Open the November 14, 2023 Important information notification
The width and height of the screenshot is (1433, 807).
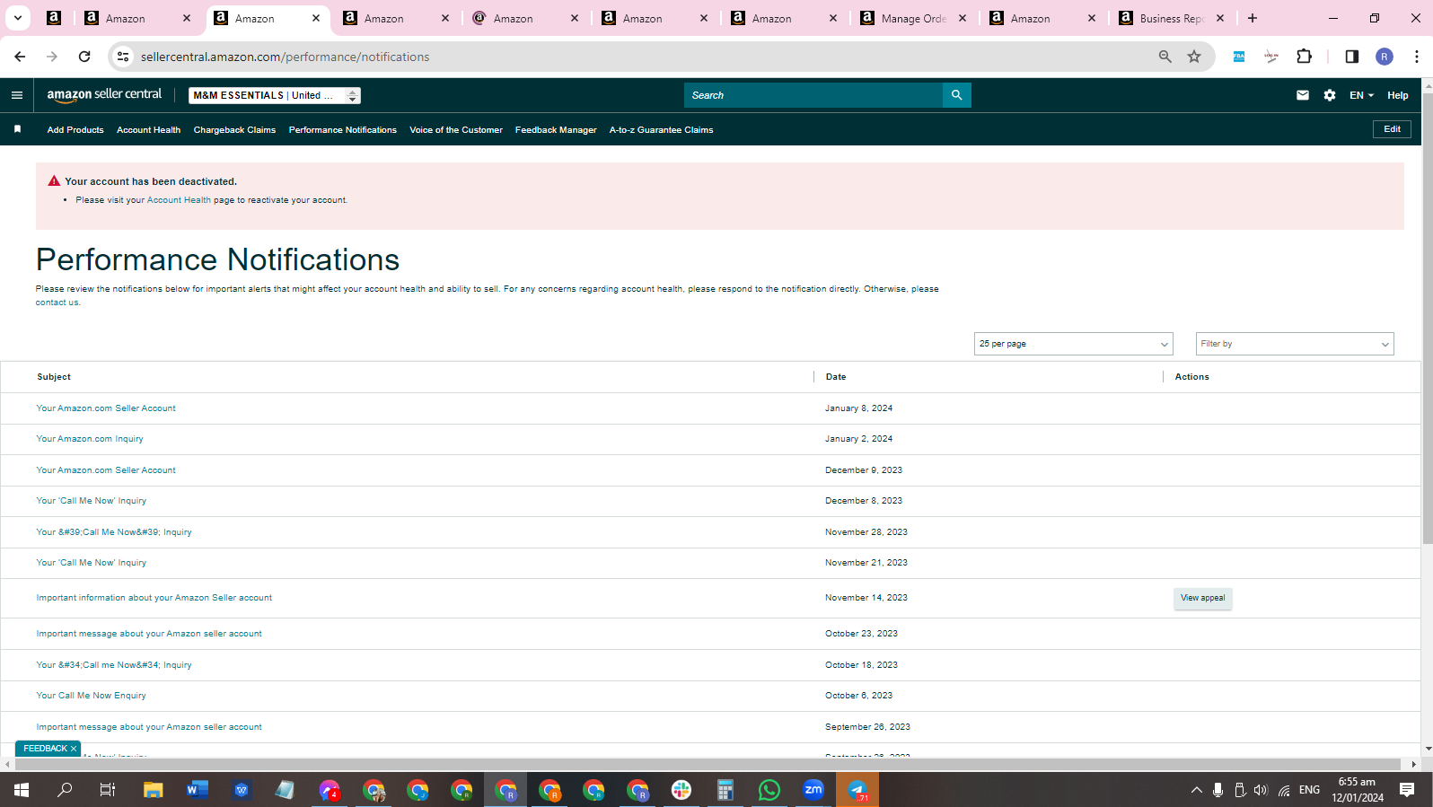[154, 598]
